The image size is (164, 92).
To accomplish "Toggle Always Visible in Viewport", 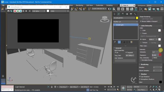I will tap(141, 21).
